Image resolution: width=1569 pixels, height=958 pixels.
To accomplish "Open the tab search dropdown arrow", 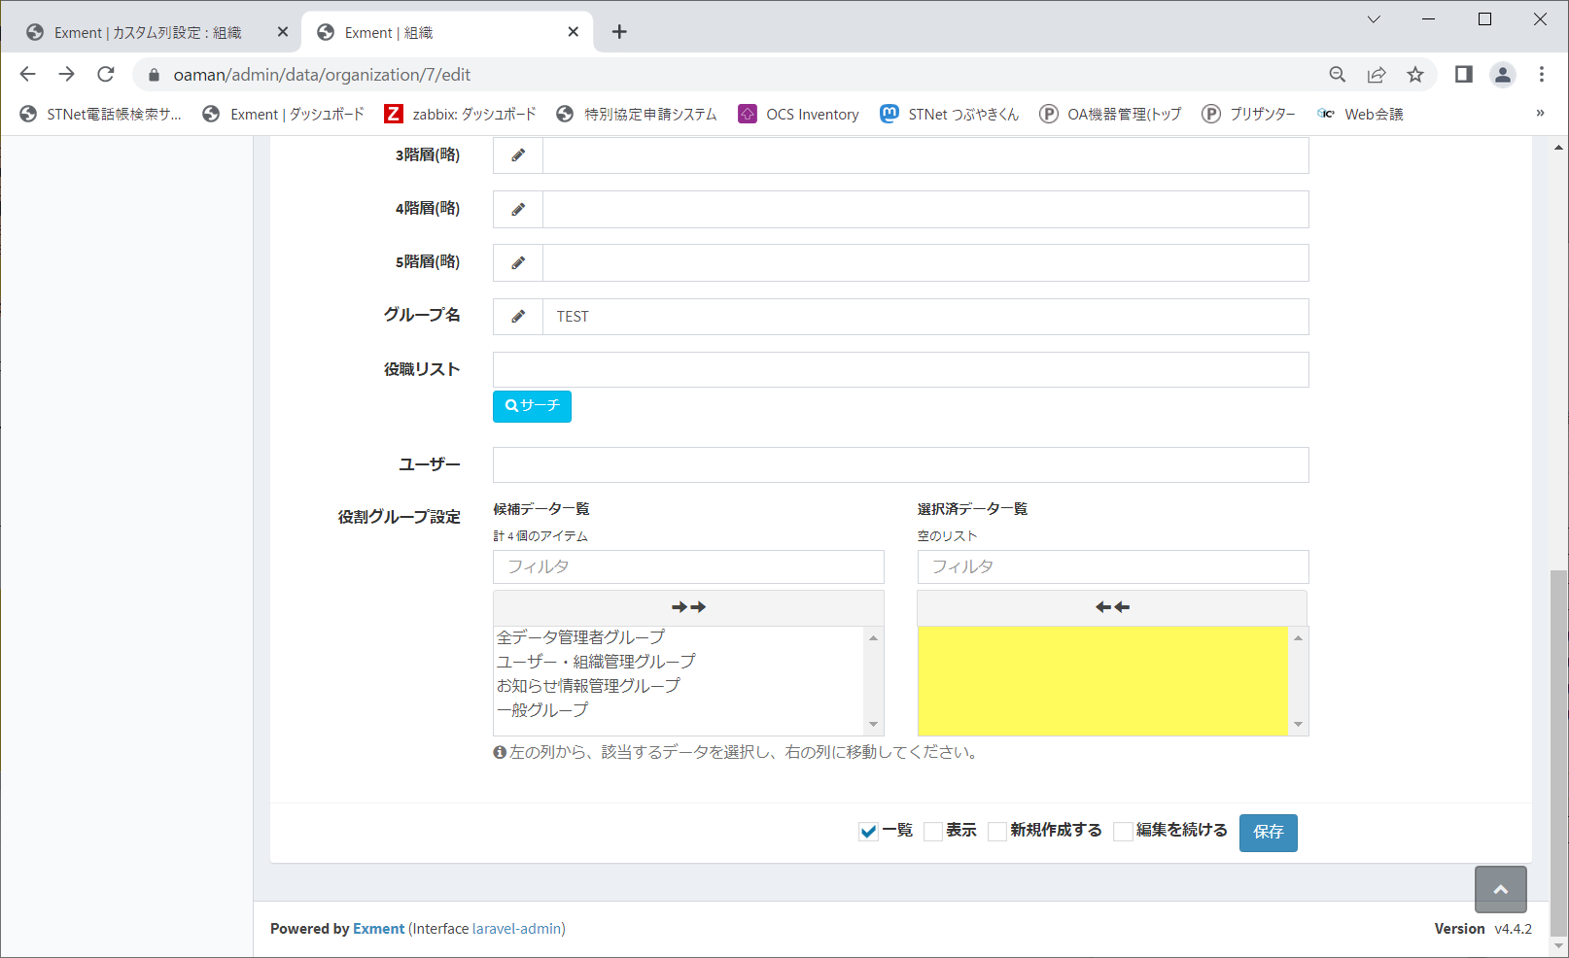I will pyautogui.click(x=1374, y=19).
